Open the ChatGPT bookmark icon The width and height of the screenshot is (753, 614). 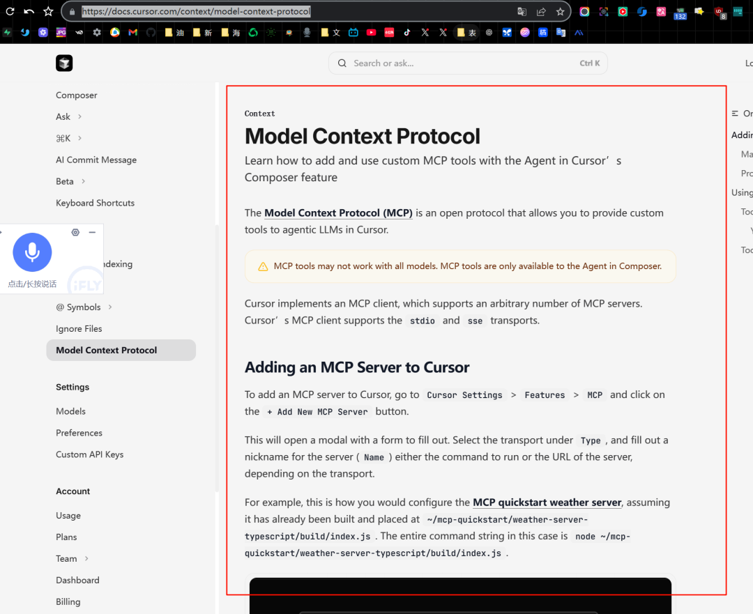tap(489, 32)
